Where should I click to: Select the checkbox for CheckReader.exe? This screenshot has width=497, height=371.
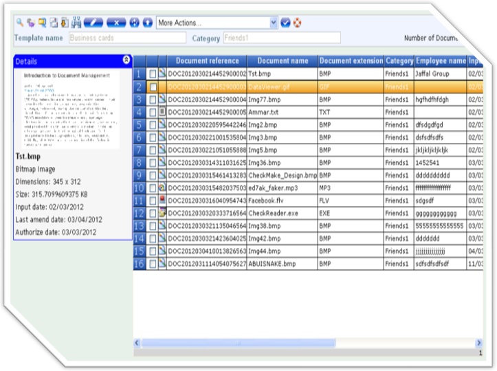pos(153,213)
